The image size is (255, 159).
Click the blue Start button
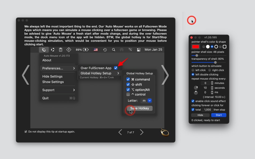coord(218,115)
